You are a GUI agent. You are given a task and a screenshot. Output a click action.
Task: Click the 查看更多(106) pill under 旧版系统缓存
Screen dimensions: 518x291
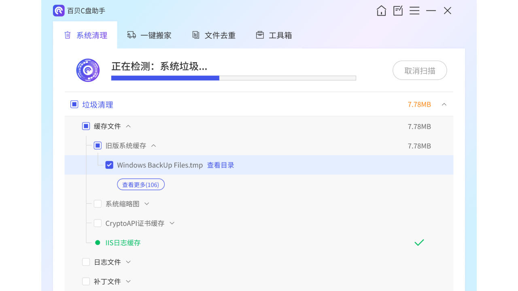pyautogui.click(x=140, y=184)
